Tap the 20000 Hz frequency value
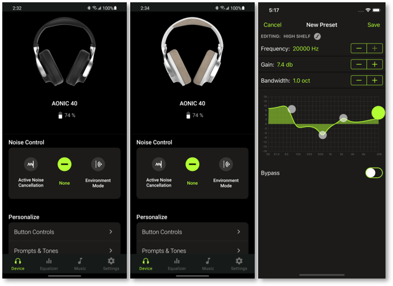393x286 pixels. pos(305,48)
